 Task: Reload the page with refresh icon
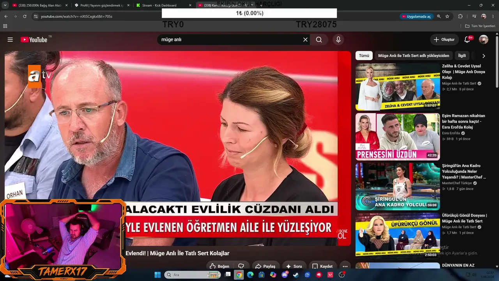click(25, 16)
